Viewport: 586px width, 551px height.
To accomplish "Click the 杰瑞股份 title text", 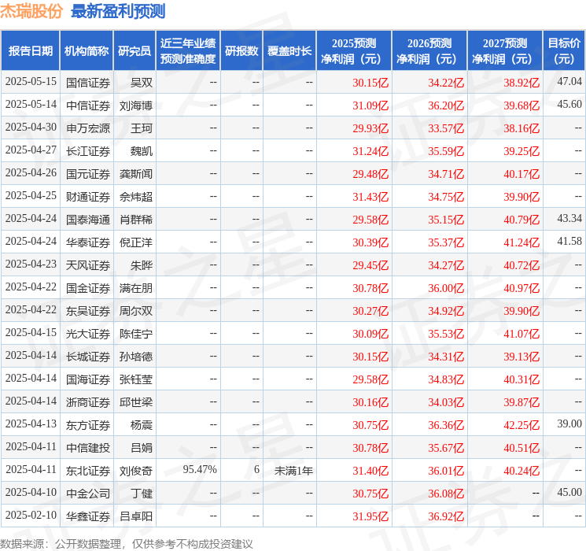I will point(31,11).
